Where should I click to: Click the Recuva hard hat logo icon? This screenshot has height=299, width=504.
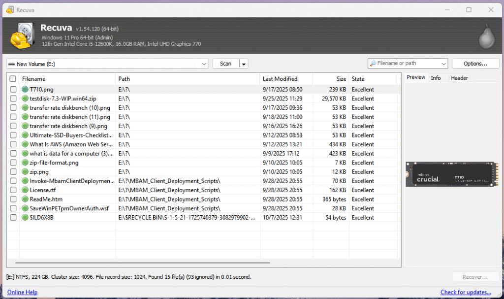[x=22, y=36]
